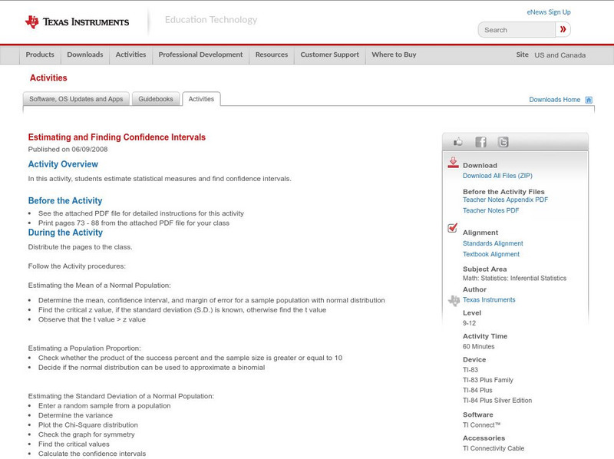Open Teacher Notes Appendix PDF
Image resolution: width=614 pixels, height=459 pixels.
tap(505, 200)
